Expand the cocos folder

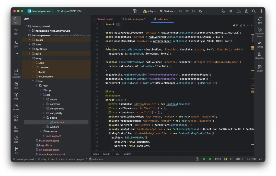tap(44, 99)
